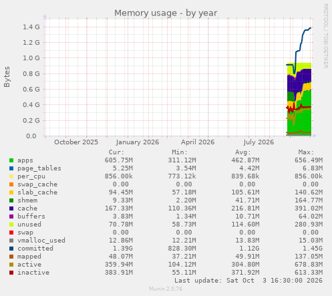
Task: Click the 'inactive' legend label
Action: click(33, 273)
